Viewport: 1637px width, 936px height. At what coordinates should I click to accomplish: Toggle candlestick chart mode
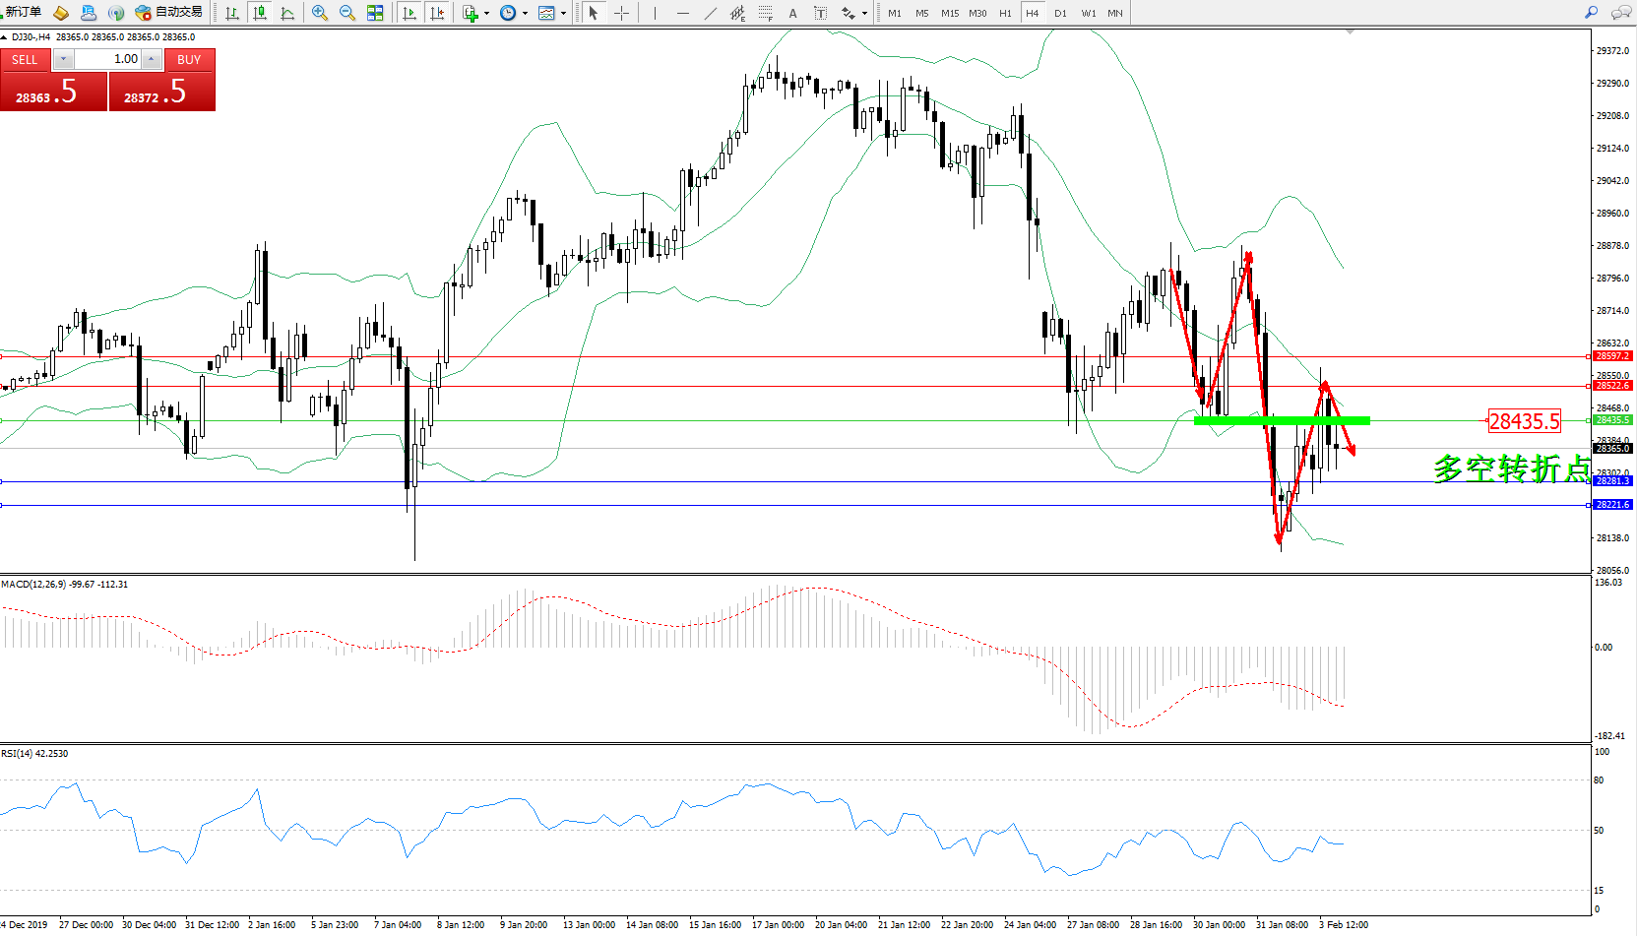click(260, 13)
